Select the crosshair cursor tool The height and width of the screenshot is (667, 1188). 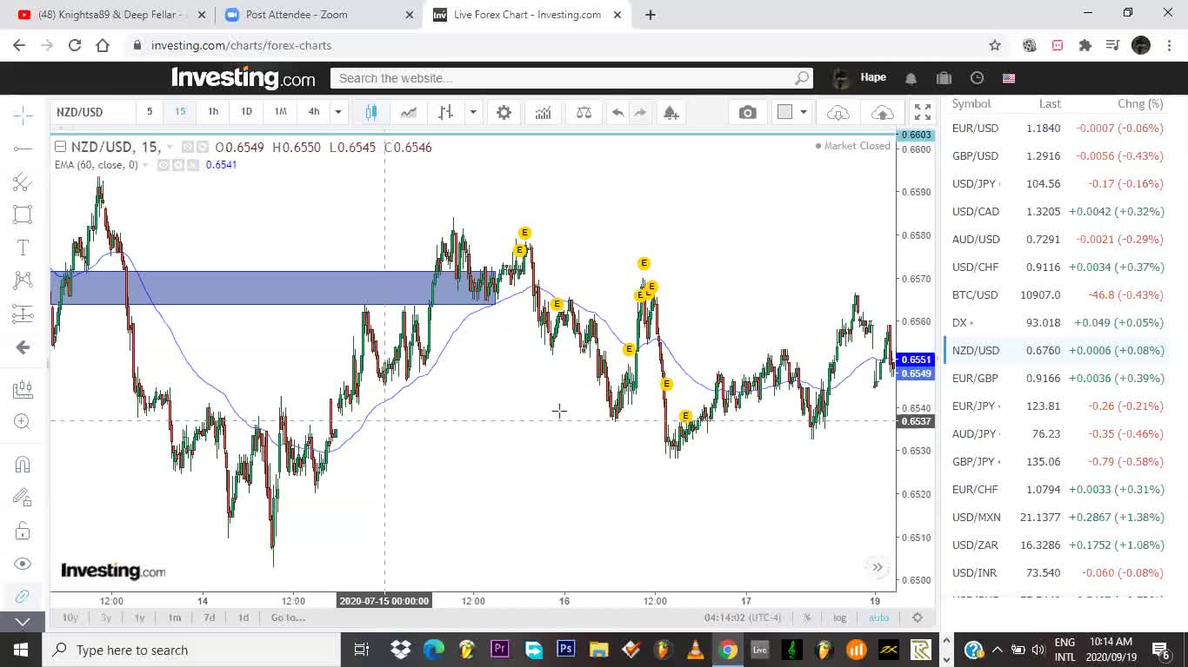(23, 115)
